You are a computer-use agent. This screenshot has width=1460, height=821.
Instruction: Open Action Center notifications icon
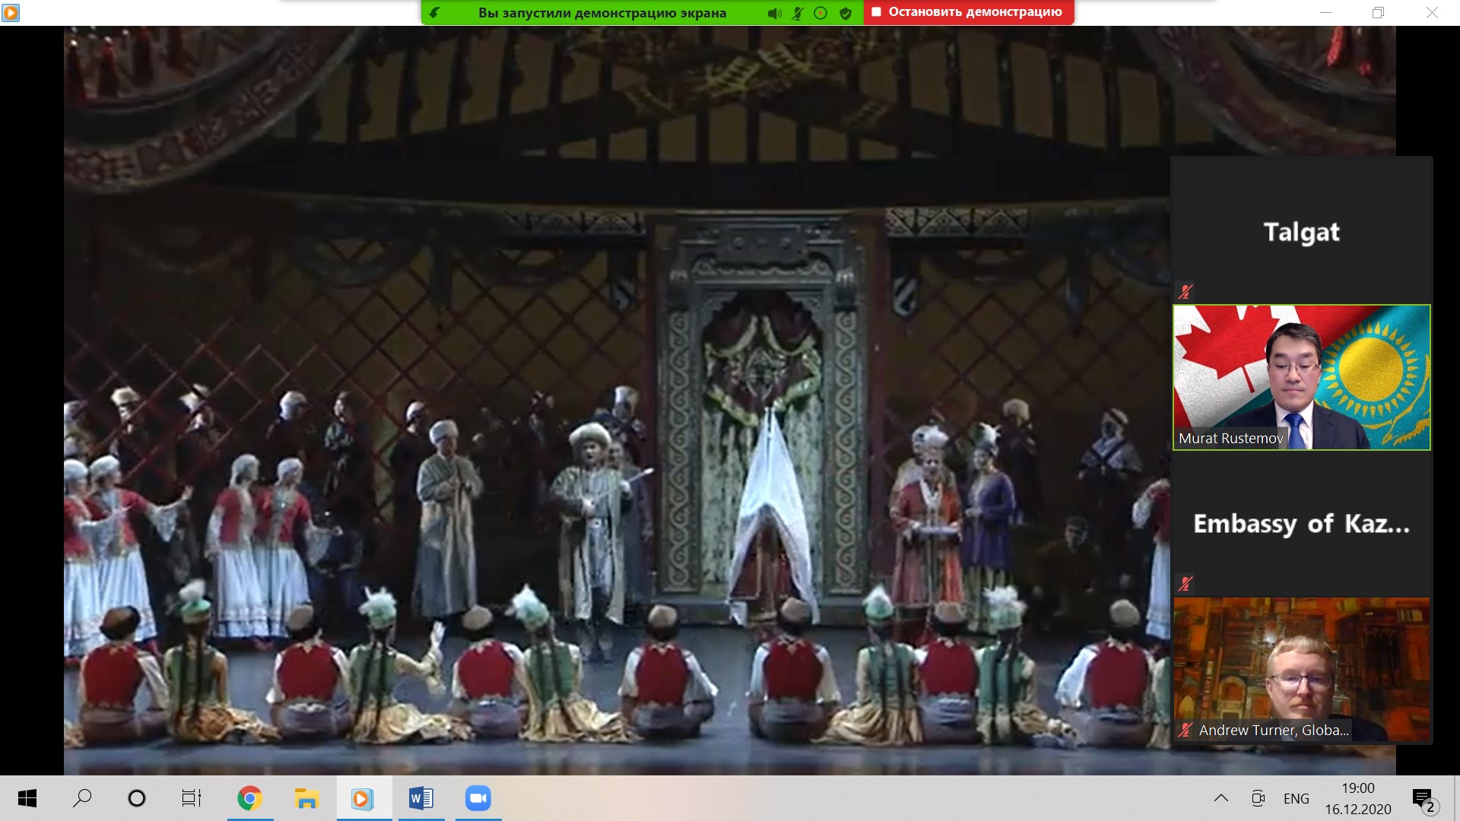[x=1423, y=800]
